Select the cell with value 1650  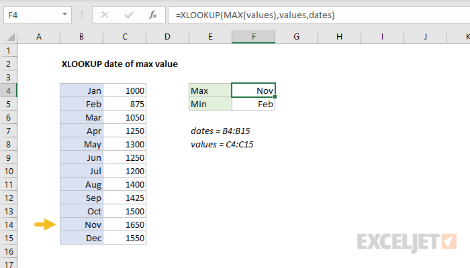125,224
